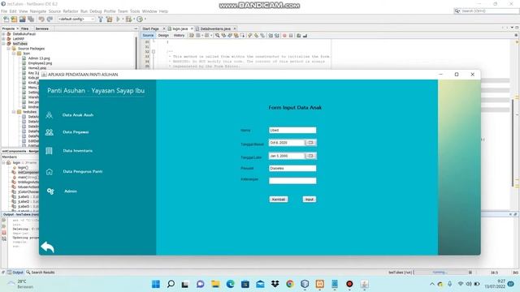
Task: Open Microsoft Edge from taskbar
Action: pos(231,284)
